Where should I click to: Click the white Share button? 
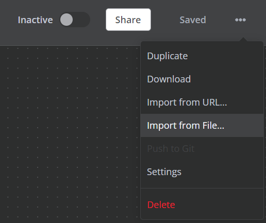(x=128, y=20)
